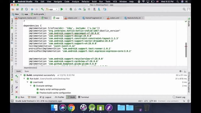This screenshot has height=113, width=201.
Task: Click the Profile app gauge icon
Action: 80,9
